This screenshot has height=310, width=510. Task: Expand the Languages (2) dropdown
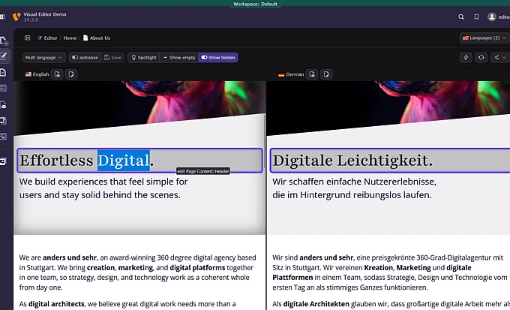click(484, 38)
